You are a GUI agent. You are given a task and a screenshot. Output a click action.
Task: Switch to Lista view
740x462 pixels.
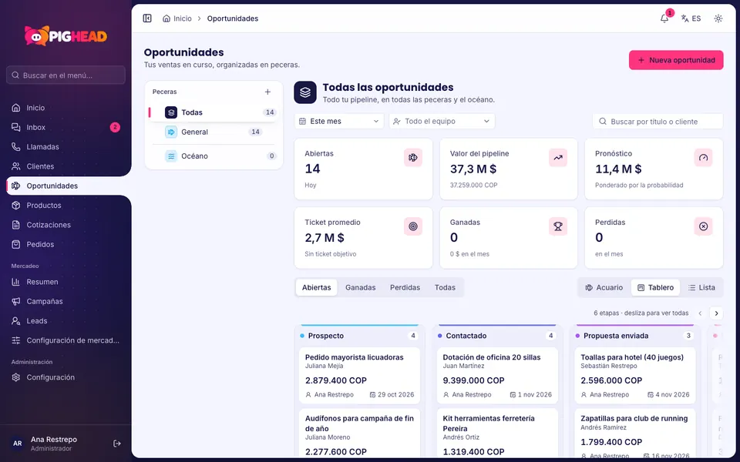[701, 287]
